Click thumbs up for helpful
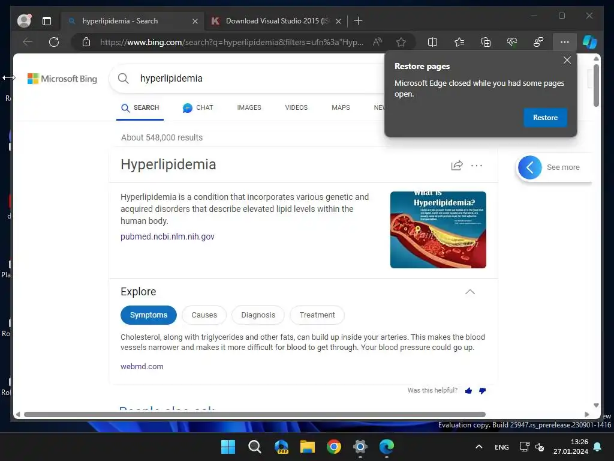This screenshot has height=461, width=614. tap(469, 391)
